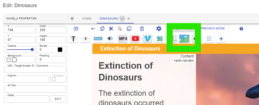Insert a Vimeo video element

click(147, 39)
